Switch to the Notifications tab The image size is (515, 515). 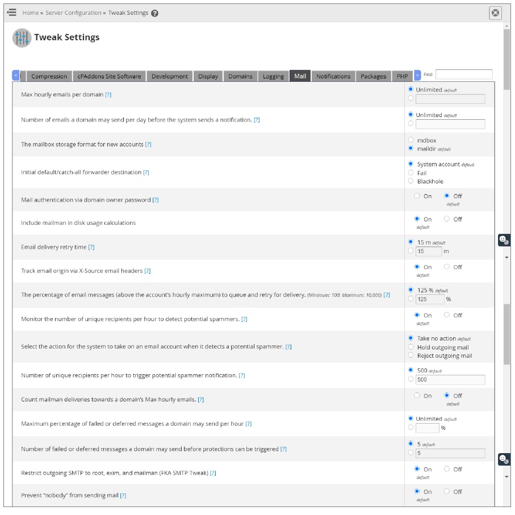point(333,76)
